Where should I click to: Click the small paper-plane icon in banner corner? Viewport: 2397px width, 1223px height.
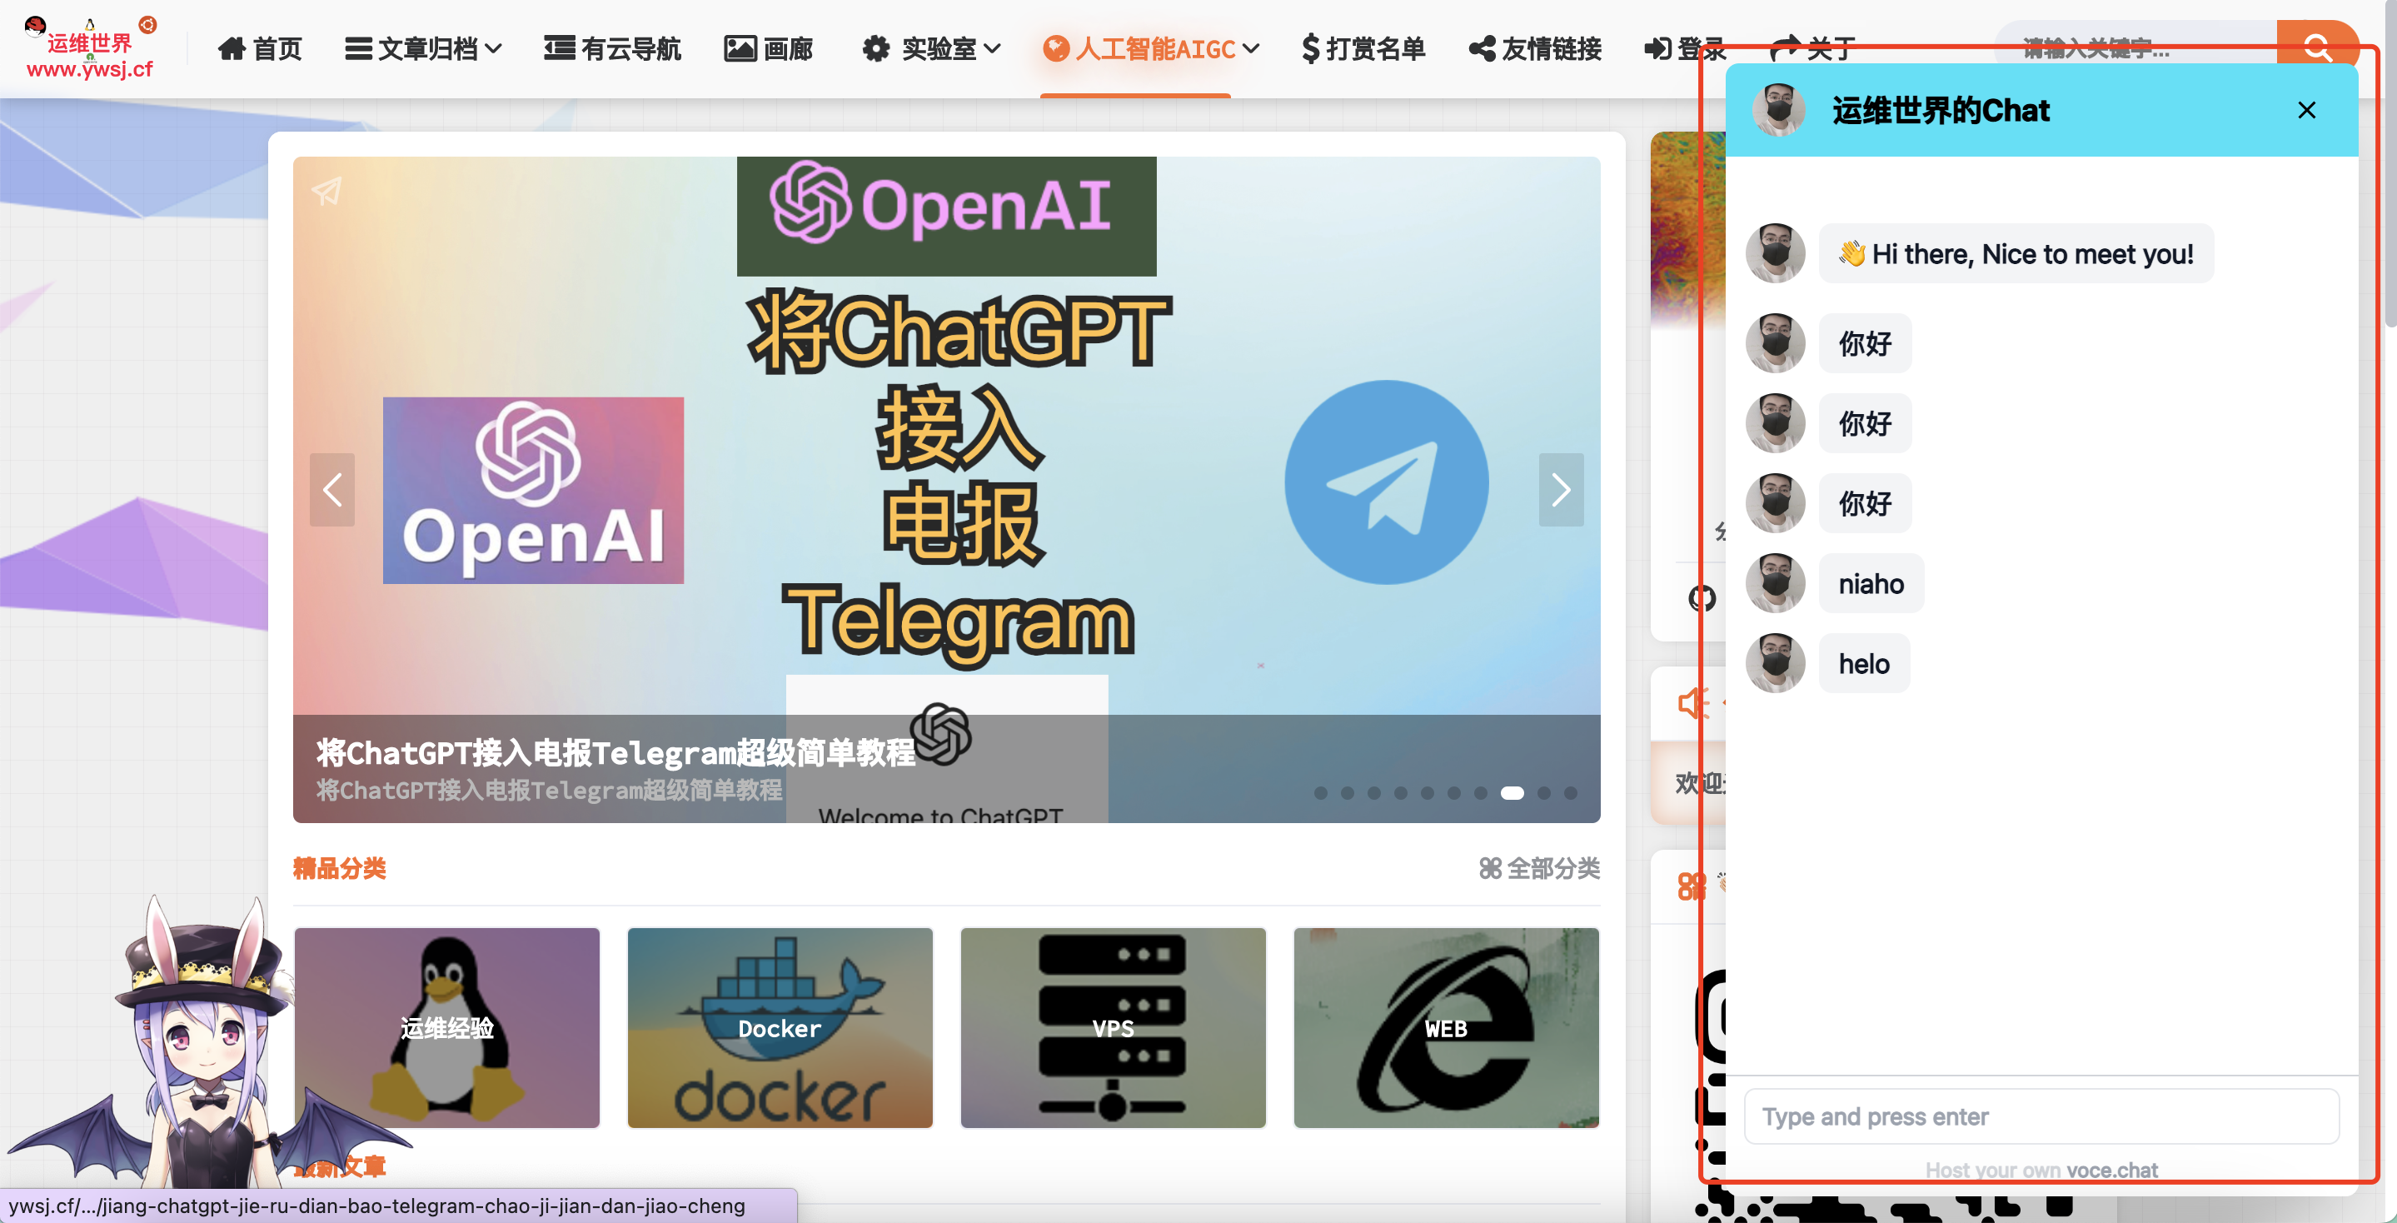[326, 192]
